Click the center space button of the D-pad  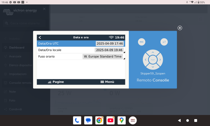[153, 60]
